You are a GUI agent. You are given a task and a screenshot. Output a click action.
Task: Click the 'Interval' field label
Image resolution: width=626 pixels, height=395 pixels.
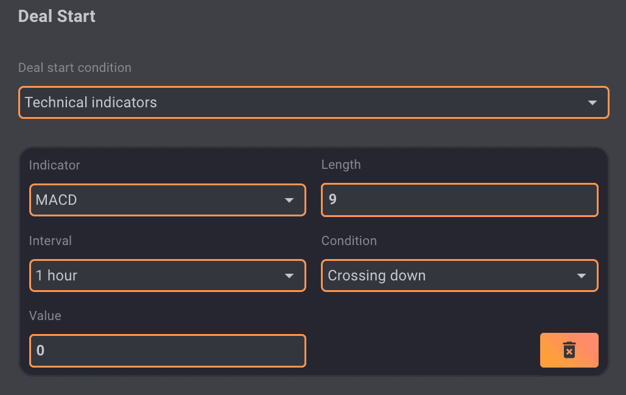click(51, 241)
